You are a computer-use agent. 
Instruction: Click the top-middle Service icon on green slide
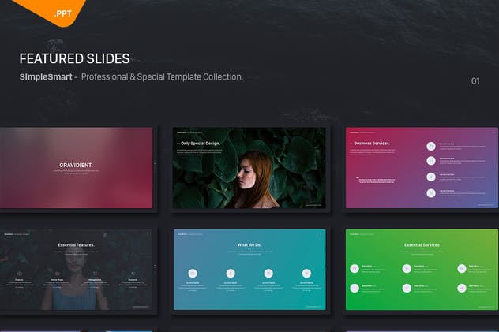coord(407,268)
